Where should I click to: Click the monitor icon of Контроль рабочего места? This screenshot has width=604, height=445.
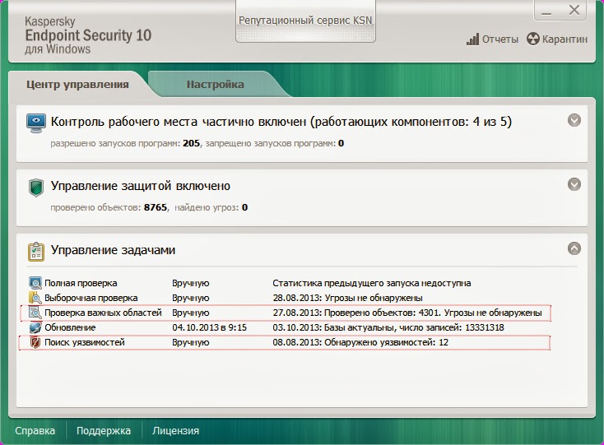[x=36, y=123]
